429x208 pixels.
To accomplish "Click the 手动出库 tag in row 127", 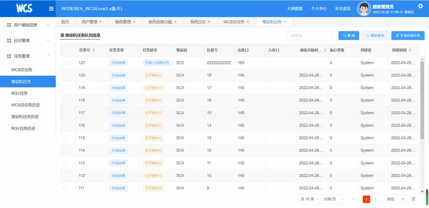I will click(x=118, y=63).
